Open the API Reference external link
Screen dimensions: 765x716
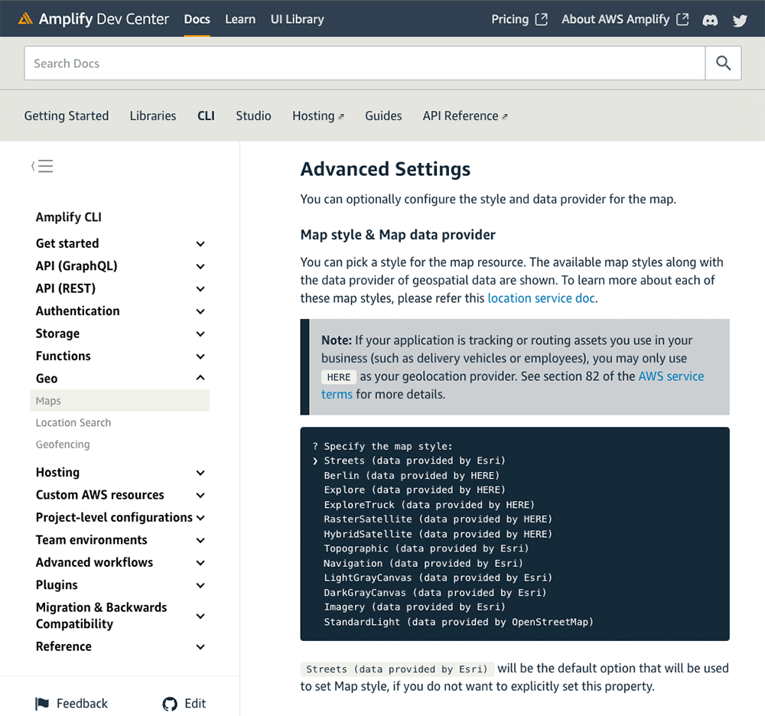click(465, 116)
